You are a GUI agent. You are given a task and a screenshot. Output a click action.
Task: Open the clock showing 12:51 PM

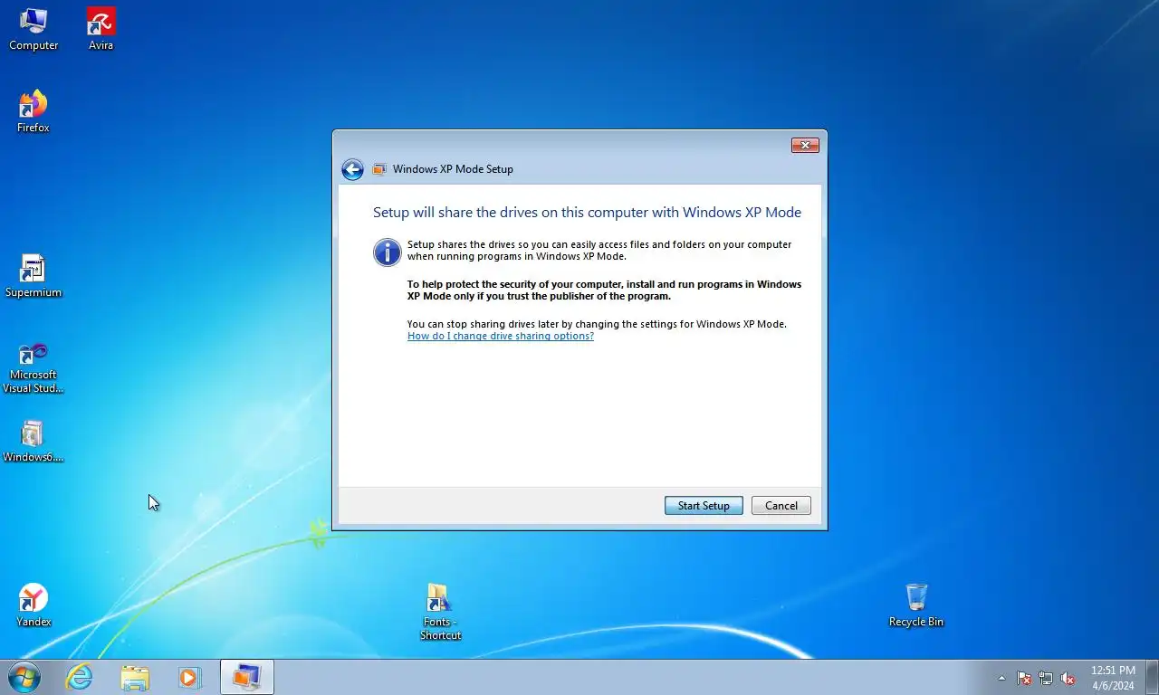click(1113, 678)
